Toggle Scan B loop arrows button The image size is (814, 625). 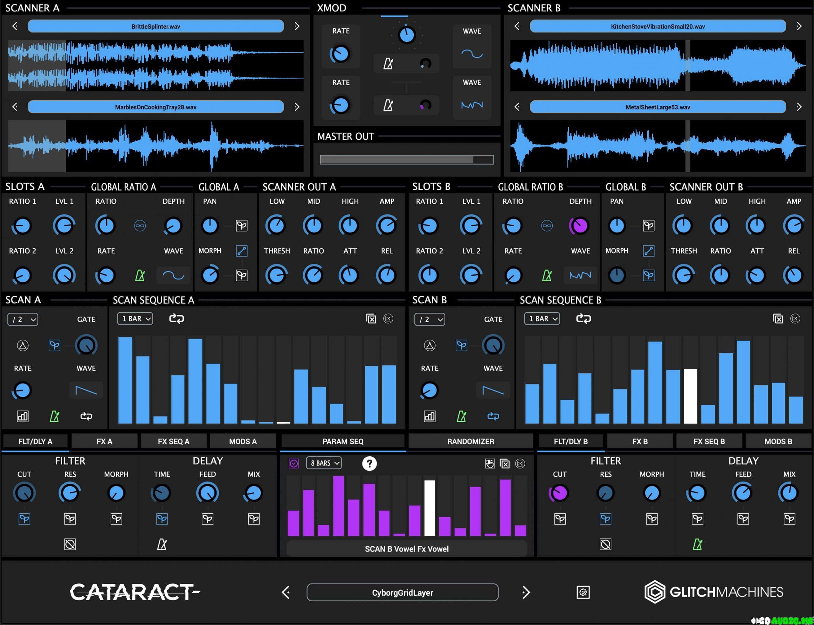tap(493, 416)
